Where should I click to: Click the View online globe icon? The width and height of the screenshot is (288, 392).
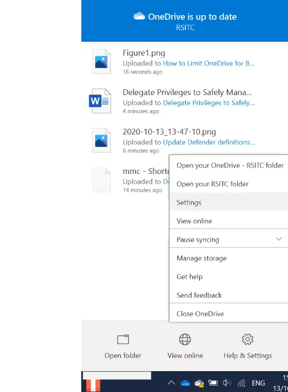[185, 339]
